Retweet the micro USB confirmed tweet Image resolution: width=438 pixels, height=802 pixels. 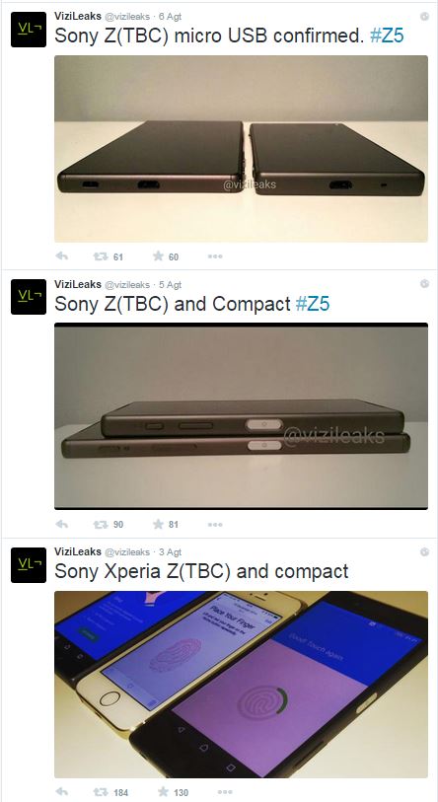101,256
